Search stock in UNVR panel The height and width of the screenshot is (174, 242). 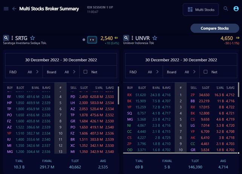click(126, 38)
